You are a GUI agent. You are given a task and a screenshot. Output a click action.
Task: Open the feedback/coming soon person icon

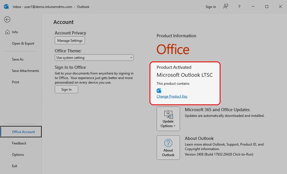click(226, 7)
